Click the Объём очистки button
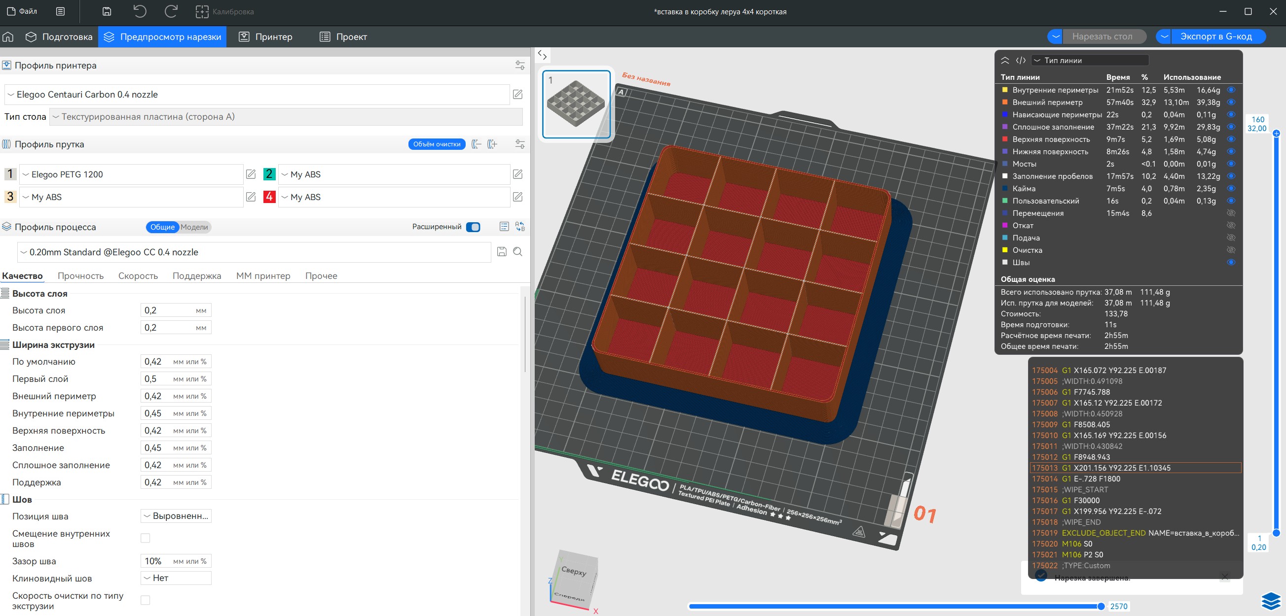Viewport: 1286px width, 616px height. pyautogui.click(x=437, y=144)
